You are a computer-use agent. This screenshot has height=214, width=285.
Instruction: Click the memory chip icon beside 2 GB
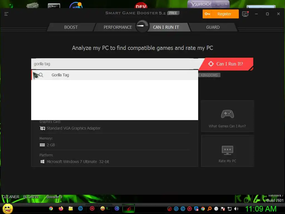coord(42,145)
